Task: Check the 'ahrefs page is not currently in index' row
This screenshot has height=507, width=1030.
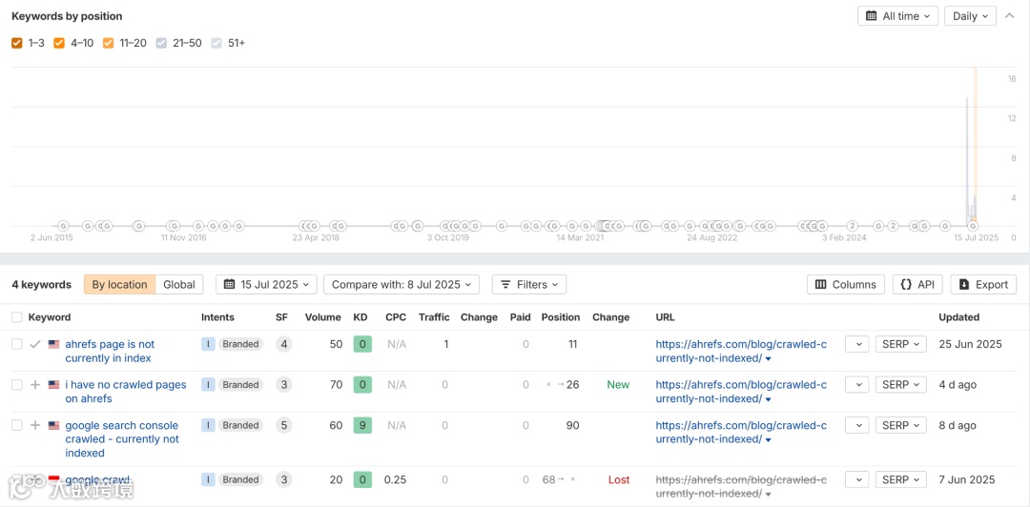Action: pos(17,344)
